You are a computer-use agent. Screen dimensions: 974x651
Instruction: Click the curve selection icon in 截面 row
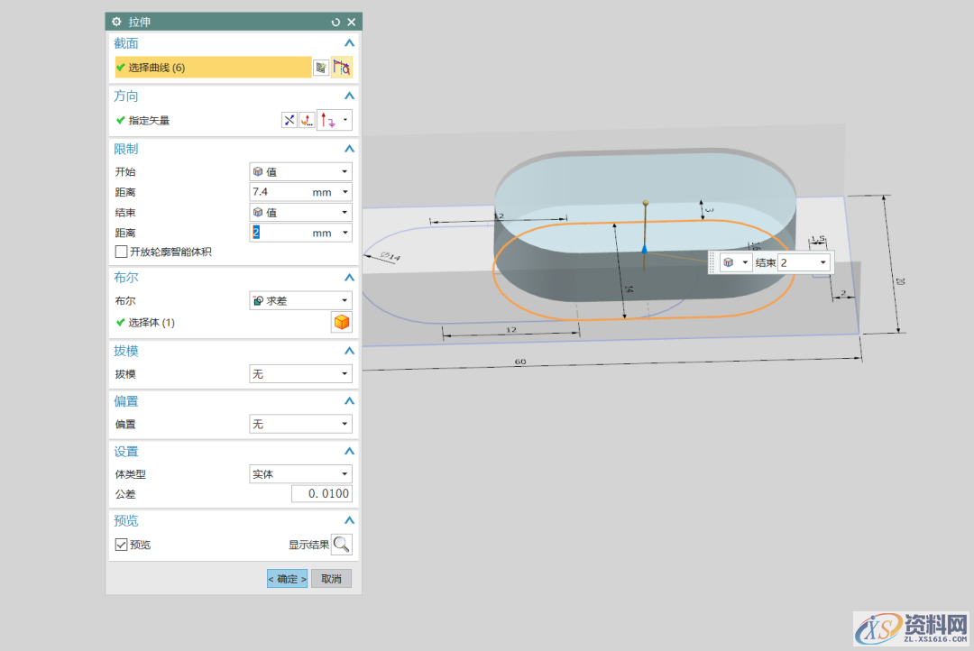tap(342, 68)
